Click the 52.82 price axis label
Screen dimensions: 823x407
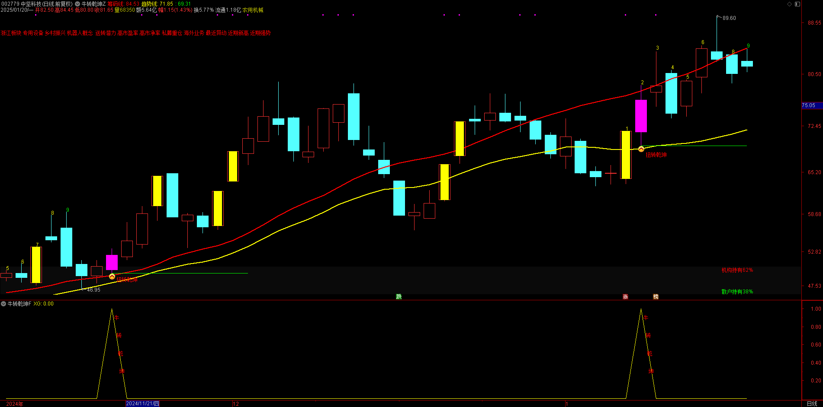[814, 251]
